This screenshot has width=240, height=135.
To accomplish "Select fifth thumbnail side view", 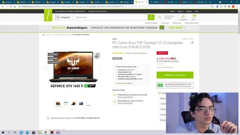I will point(88,103).
